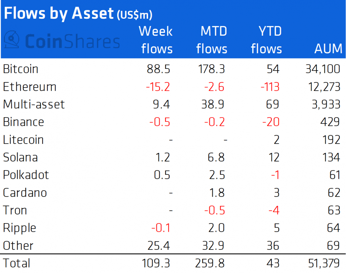Click the Cardano row label
This screenshot has height=273, width=346.
click(x=25, y=192)
